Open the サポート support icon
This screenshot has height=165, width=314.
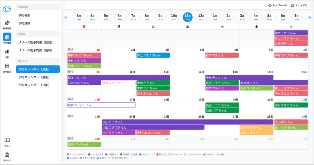[7, 155]
